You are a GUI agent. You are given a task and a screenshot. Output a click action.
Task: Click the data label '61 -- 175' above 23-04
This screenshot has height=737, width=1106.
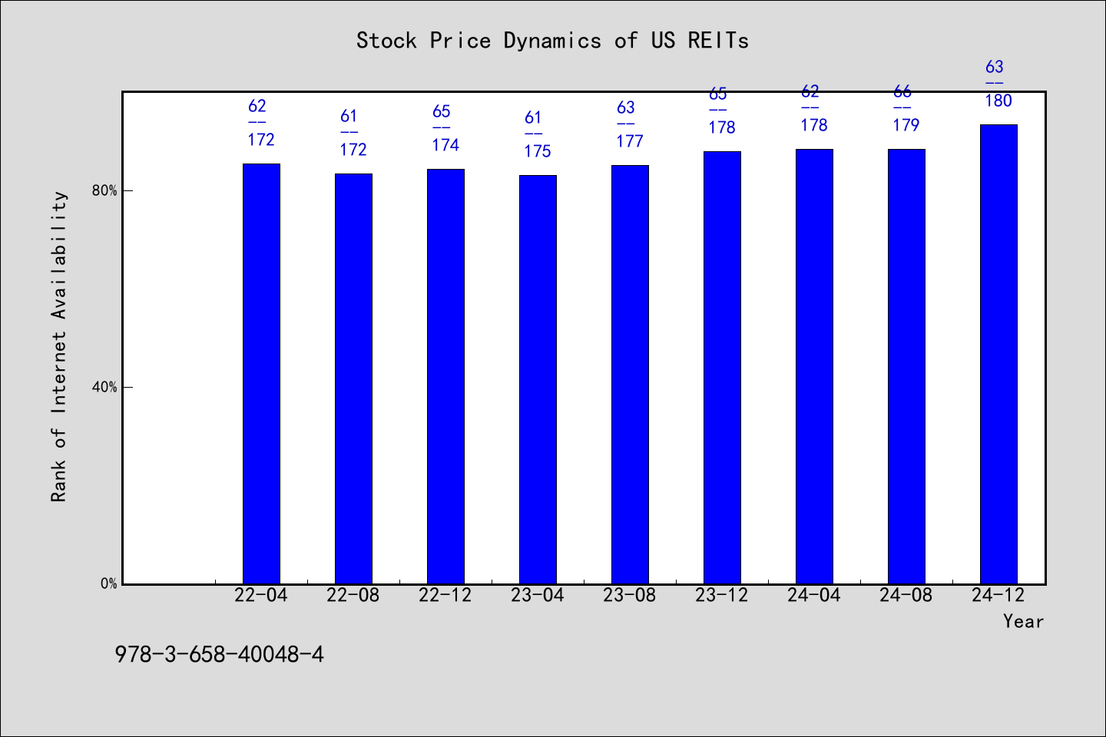(x=538, y=134)
